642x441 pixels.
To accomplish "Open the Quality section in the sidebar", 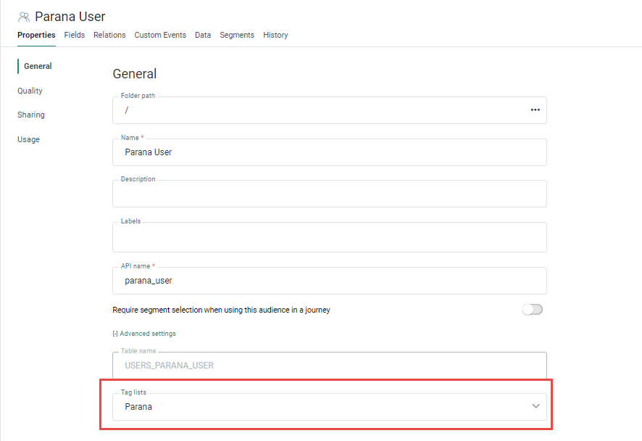I will point(30,91).
